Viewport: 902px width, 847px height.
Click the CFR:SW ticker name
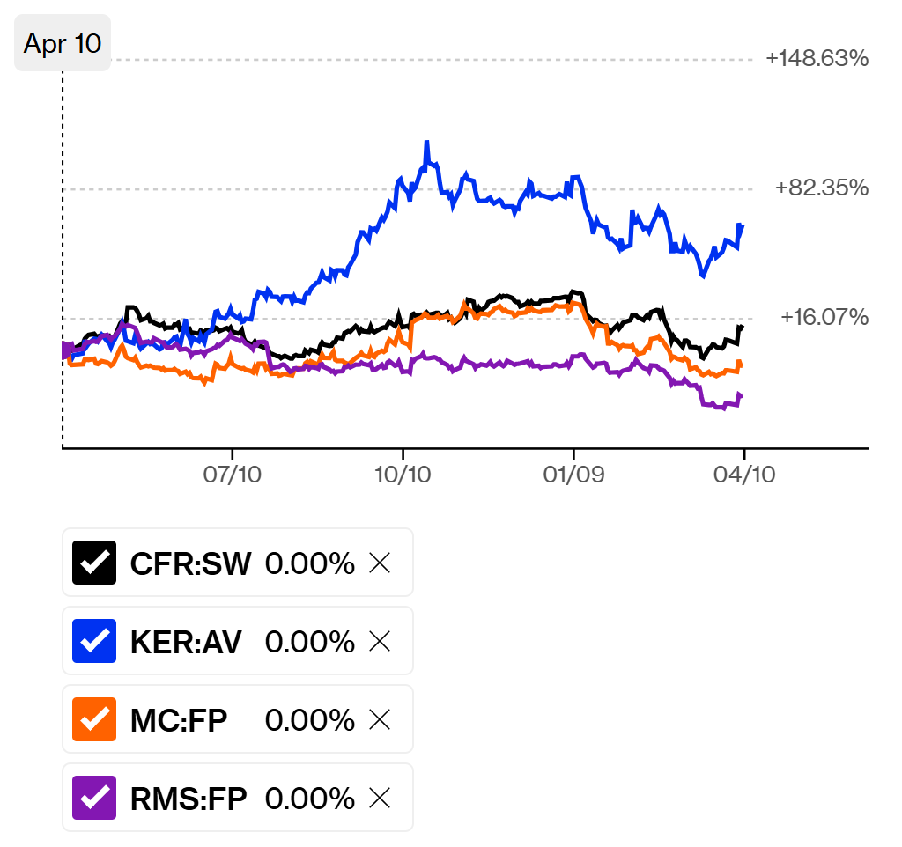190,563
